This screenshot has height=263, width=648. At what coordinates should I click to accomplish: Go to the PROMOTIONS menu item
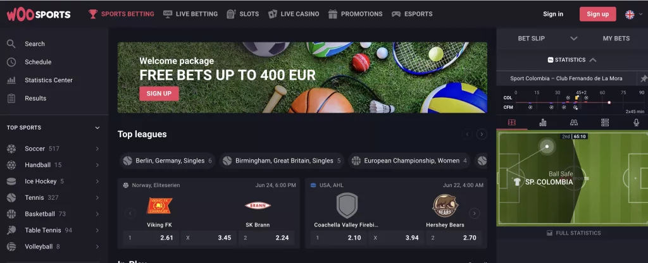coord(356,14)
